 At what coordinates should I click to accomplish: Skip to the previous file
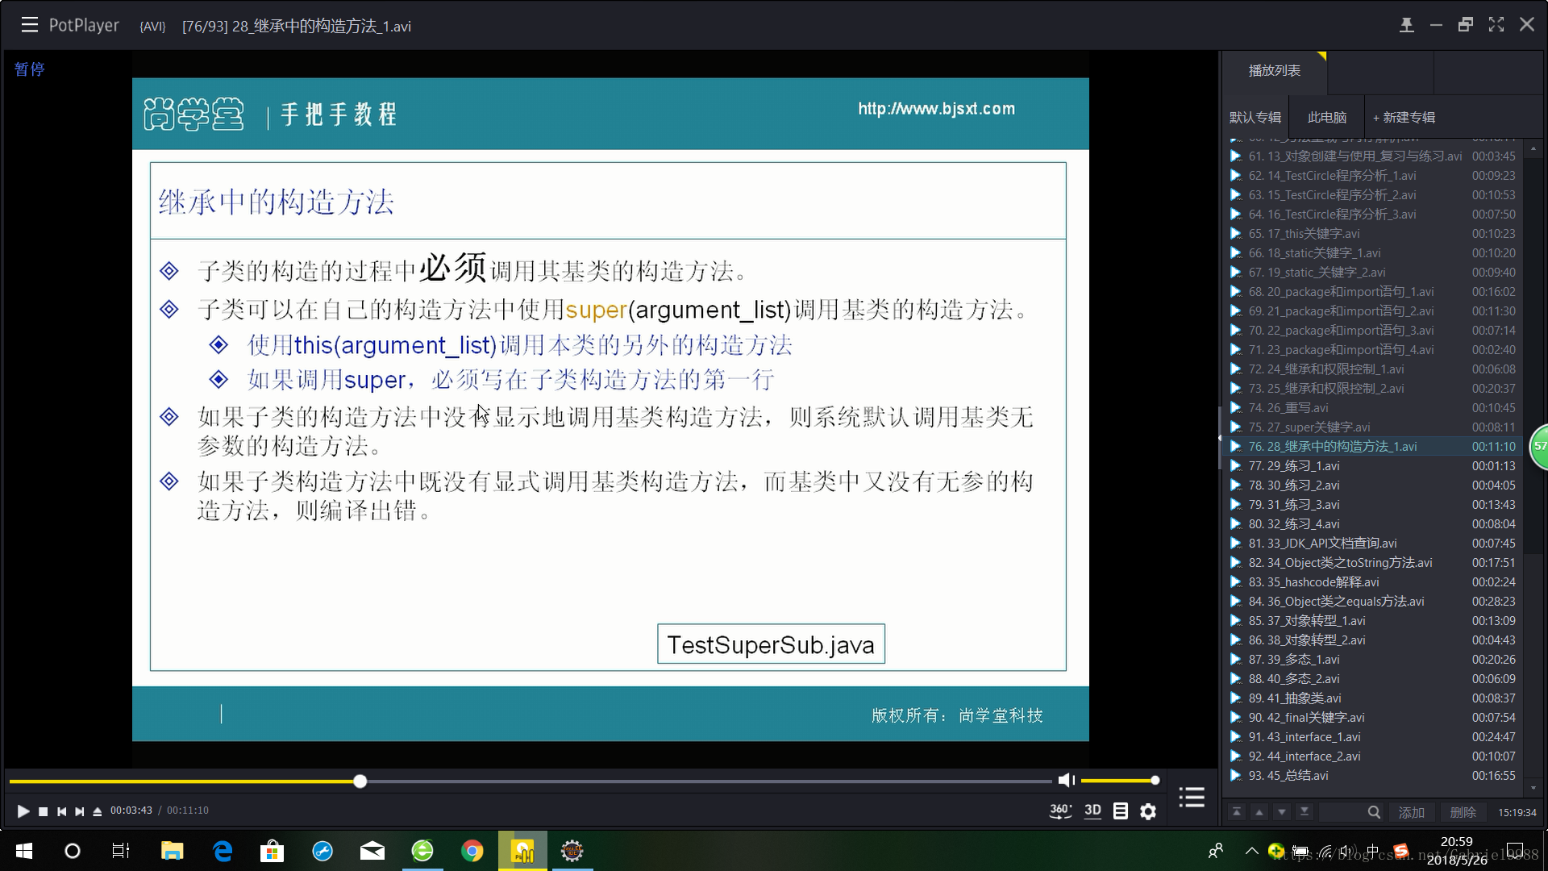pos(61,811)
